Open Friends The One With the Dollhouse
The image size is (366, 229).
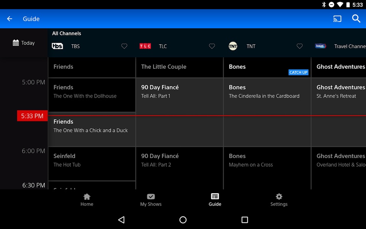click(92, 95)
